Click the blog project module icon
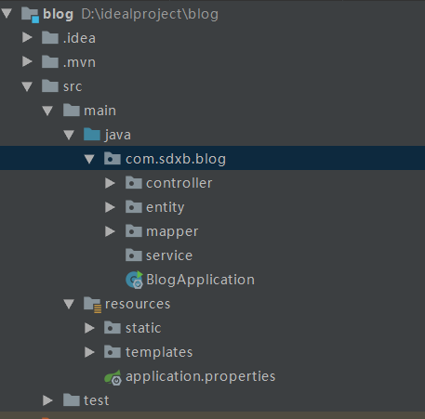Image resolution: width=425 pixels, height=419 pixels. (x=30, y=14)
